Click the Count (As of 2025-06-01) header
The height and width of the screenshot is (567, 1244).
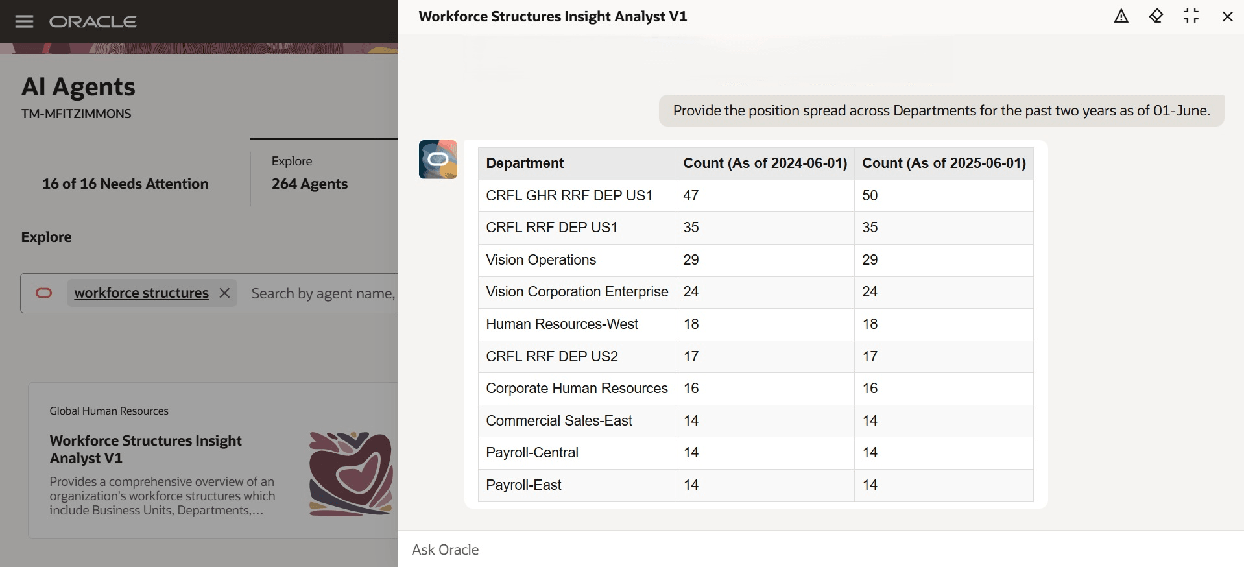pos(943,163)
